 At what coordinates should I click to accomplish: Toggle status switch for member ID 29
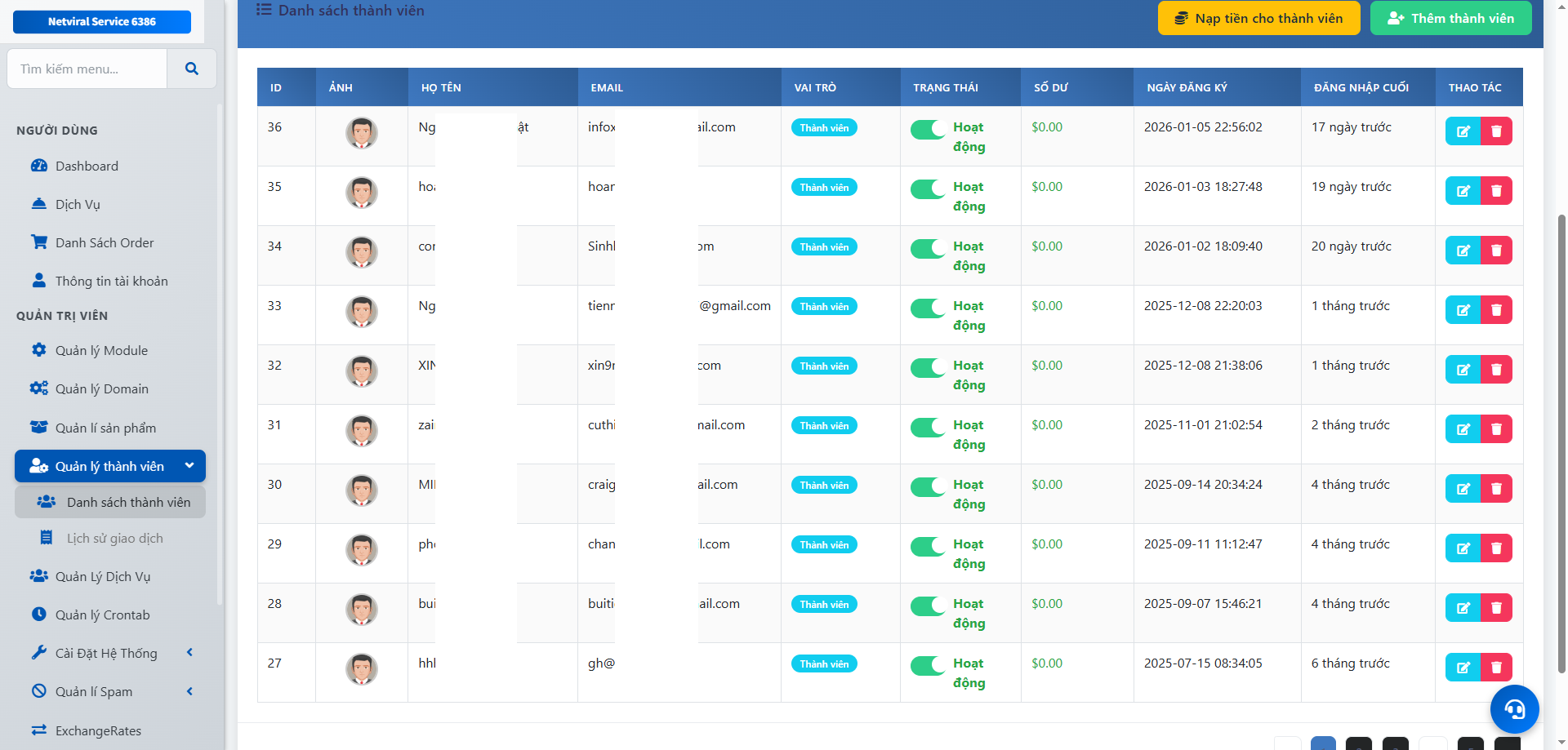coord(928,547)
